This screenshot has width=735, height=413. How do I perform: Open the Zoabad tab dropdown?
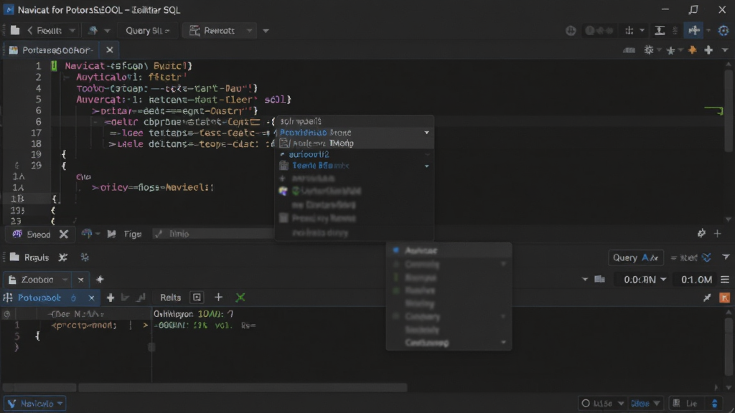[65, 280]
